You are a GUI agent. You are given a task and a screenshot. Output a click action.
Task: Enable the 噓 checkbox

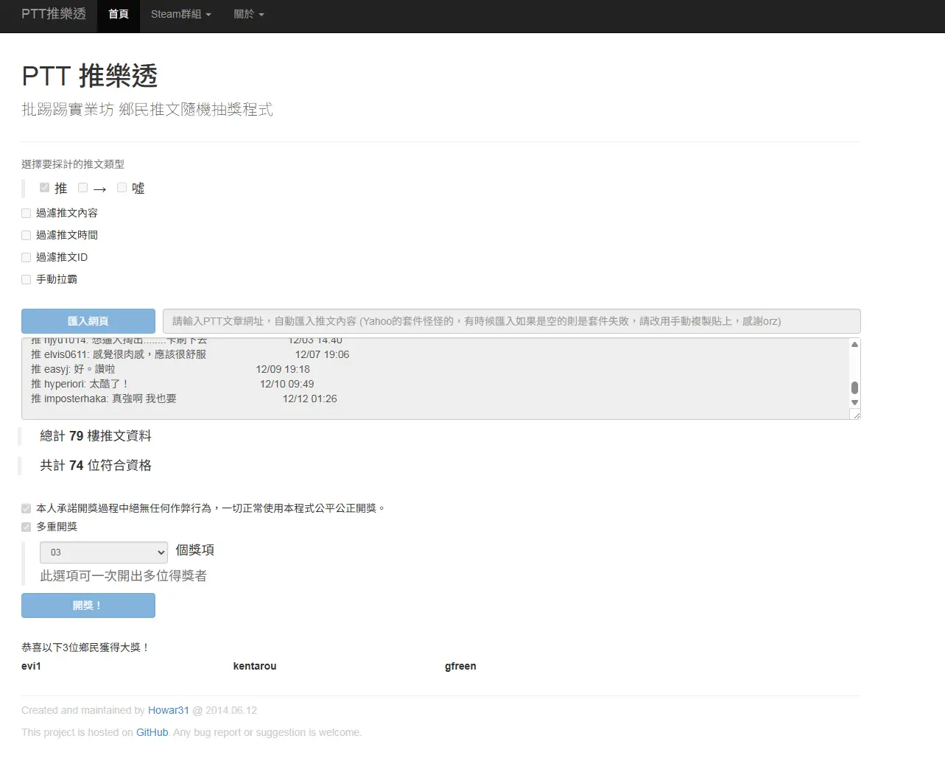pyautogui.click(x=122, y=188)
